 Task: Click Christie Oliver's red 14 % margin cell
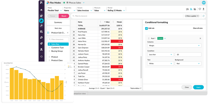click(x=117, y=80)
